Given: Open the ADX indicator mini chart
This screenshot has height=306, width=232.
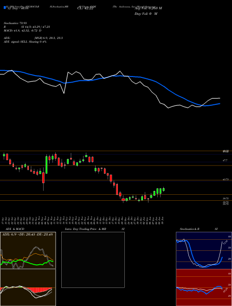Looking at the screenshot, I should (x=28, y=250).
